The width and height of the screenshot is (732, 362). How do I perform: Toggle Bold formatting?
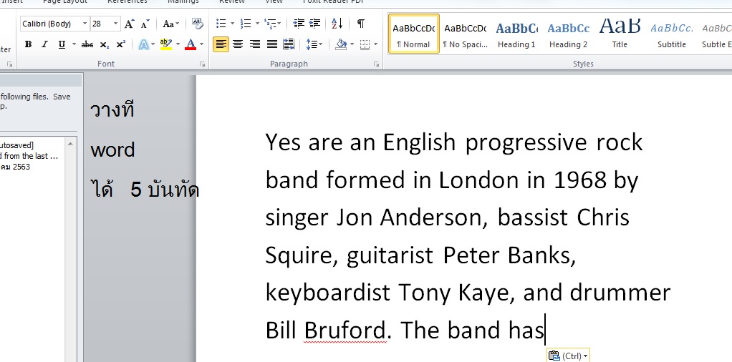29,44
